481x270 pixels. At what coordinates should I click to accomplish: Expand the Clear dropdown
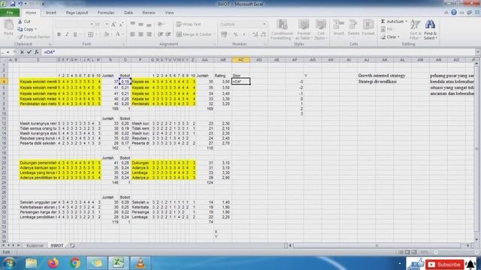398,37
